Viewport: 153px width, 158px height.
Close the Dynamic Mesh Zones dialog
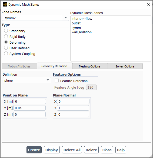pos(148,4)
